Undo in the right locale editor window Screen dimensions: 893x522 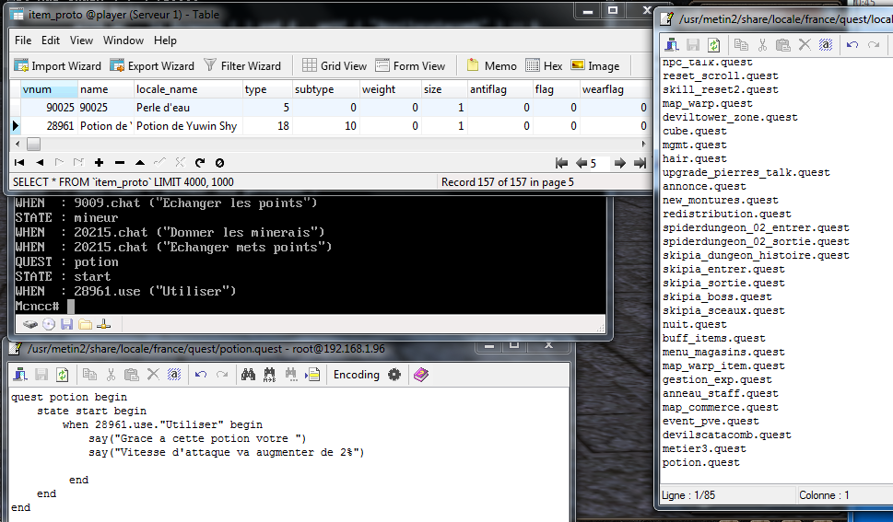(x=852, y=44)
